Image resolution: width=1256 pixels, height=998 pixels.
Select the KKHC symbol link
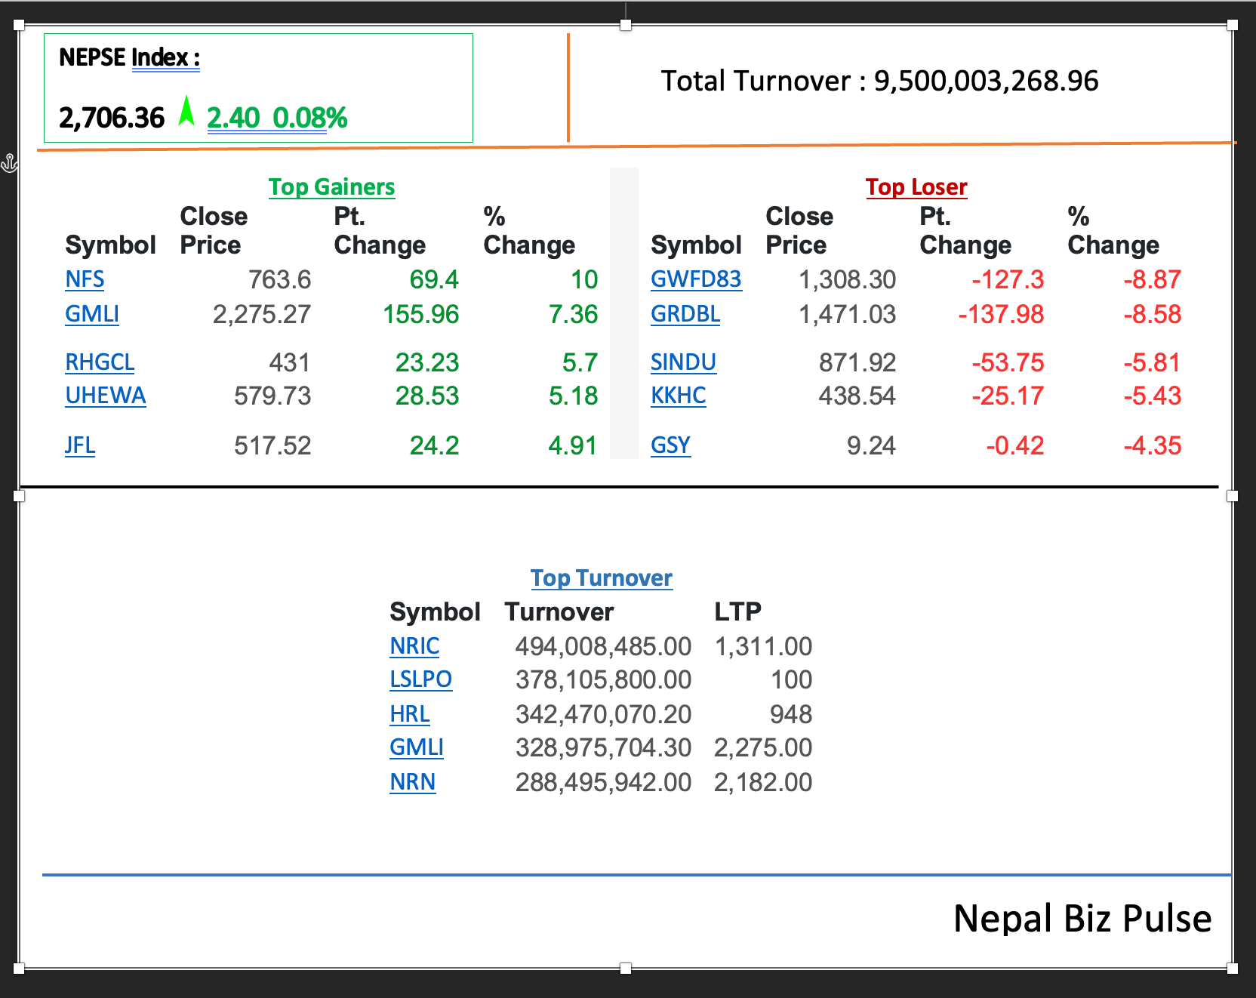click(679, 396)
